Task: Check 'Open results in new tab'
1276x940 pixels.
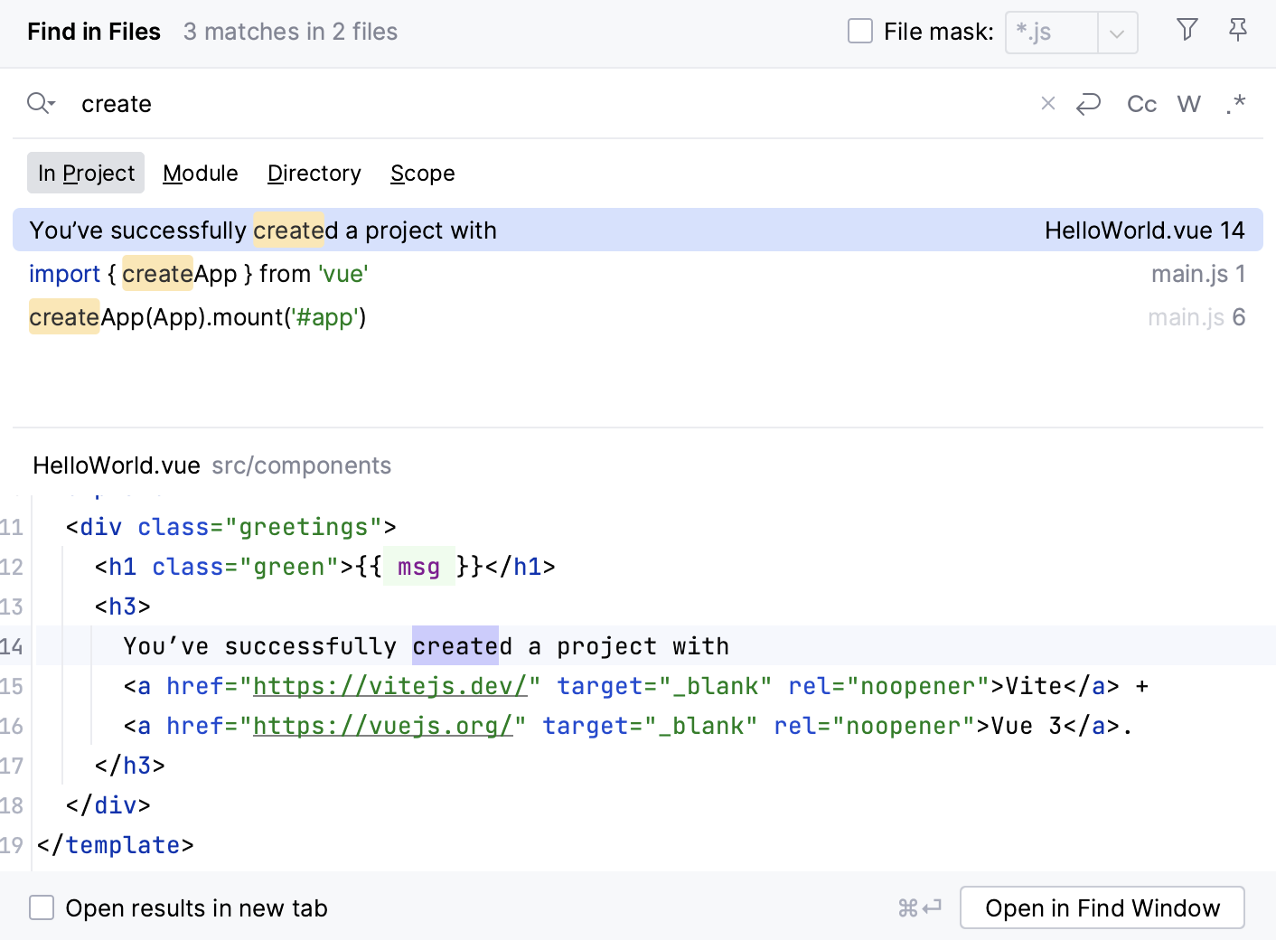Action: pyautogui.click(x=42, y=907)
